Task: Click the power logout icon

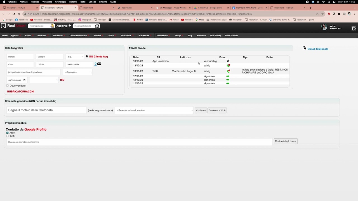Action: click(354, 28)
